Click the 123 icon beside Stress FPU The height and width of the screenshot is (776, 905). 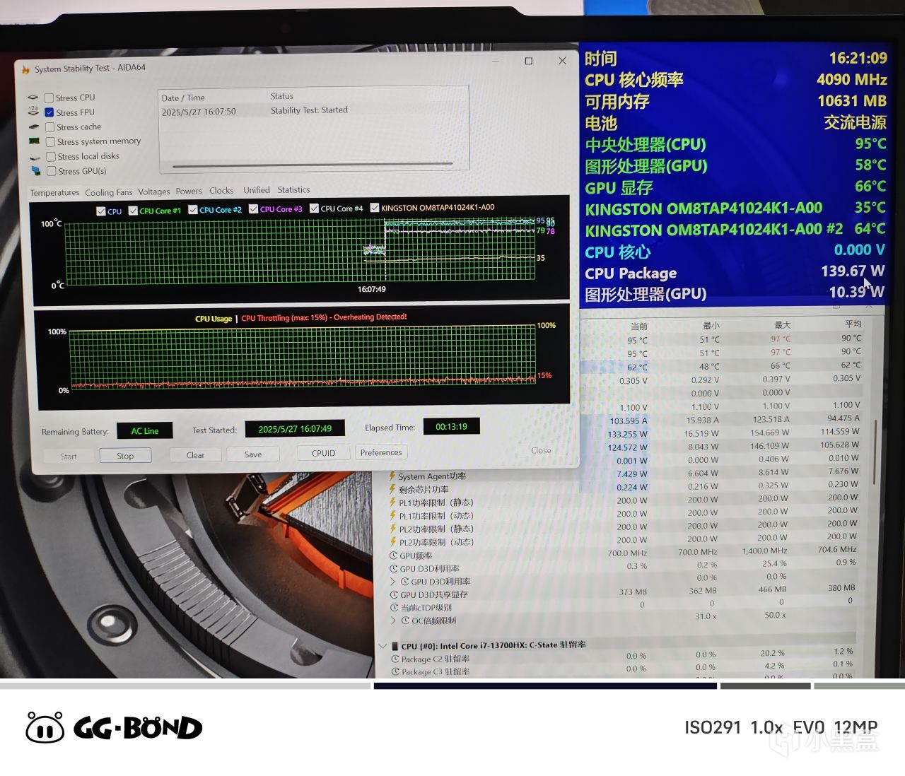(33, 112)
